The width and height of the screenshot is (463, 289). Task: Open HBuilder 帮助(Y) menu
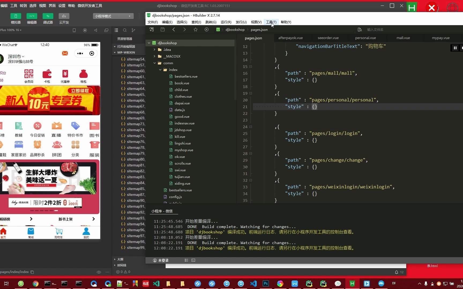[x=286, y=22]
